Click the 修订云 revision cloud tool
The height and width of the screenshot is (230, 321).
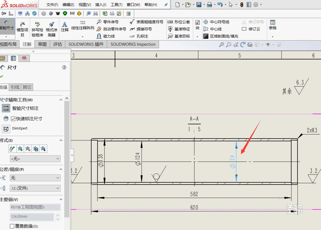(x=251, y=29)
